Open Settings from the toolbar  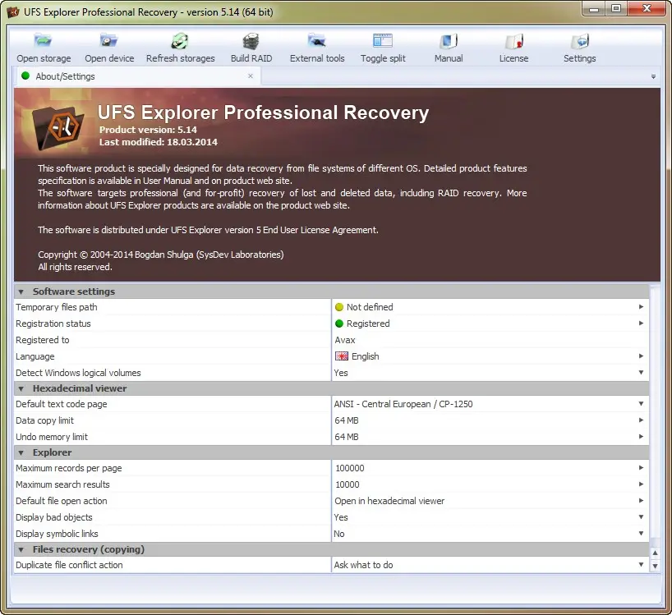coord(579,48)
